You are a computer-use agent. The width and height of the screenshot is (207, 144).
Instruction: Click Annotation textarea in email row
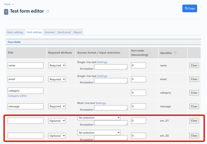coord(111,81)
